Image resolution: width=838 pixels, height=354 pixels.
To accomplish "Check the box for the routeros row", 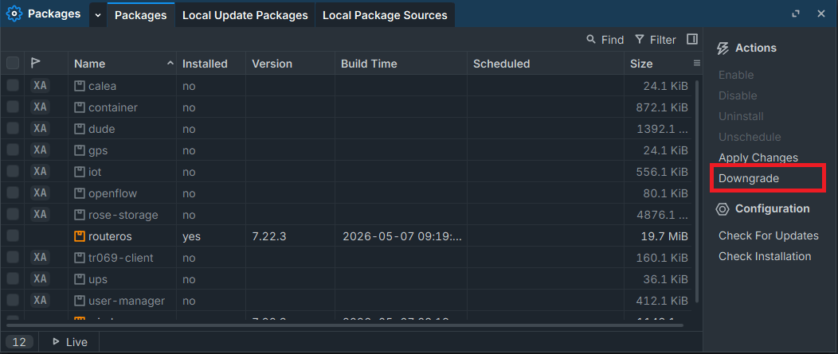I will click(x=13, y=236).
